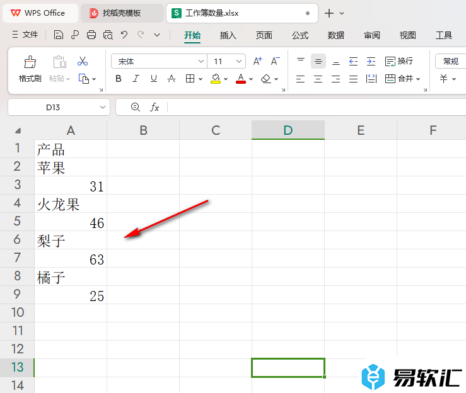Viewport: 466px width, 393px height.
Task: Merge cells with 合并 button
Action: (x=399, y=79)
